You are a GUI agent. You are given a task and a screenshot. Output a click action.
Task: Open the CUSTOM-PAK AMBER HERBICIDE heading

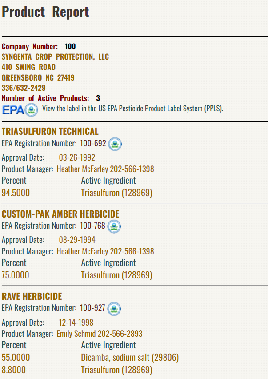[x=60, y=214]
